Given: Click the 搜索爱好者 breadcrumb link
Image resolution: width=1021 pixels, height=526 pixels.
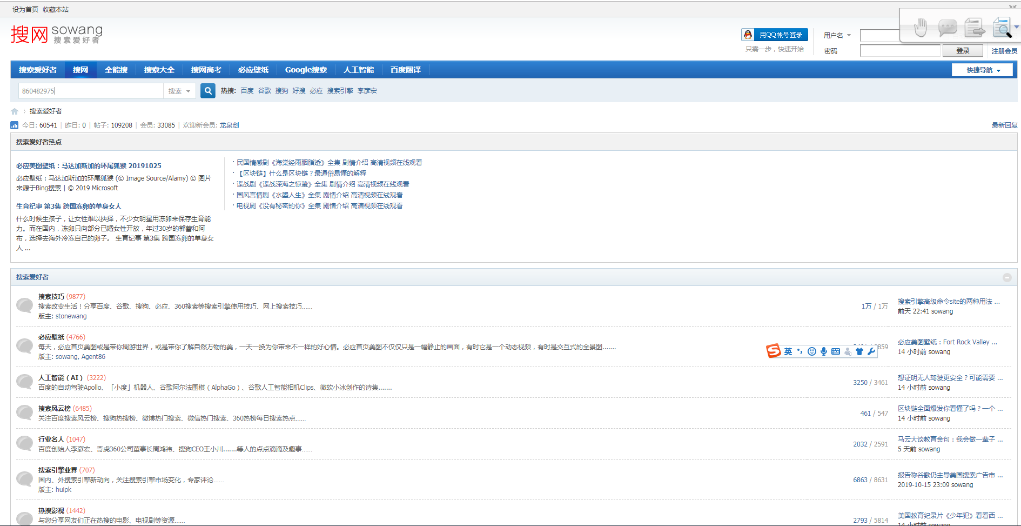Looking at the screenshot, I should (x=46, y=111).
